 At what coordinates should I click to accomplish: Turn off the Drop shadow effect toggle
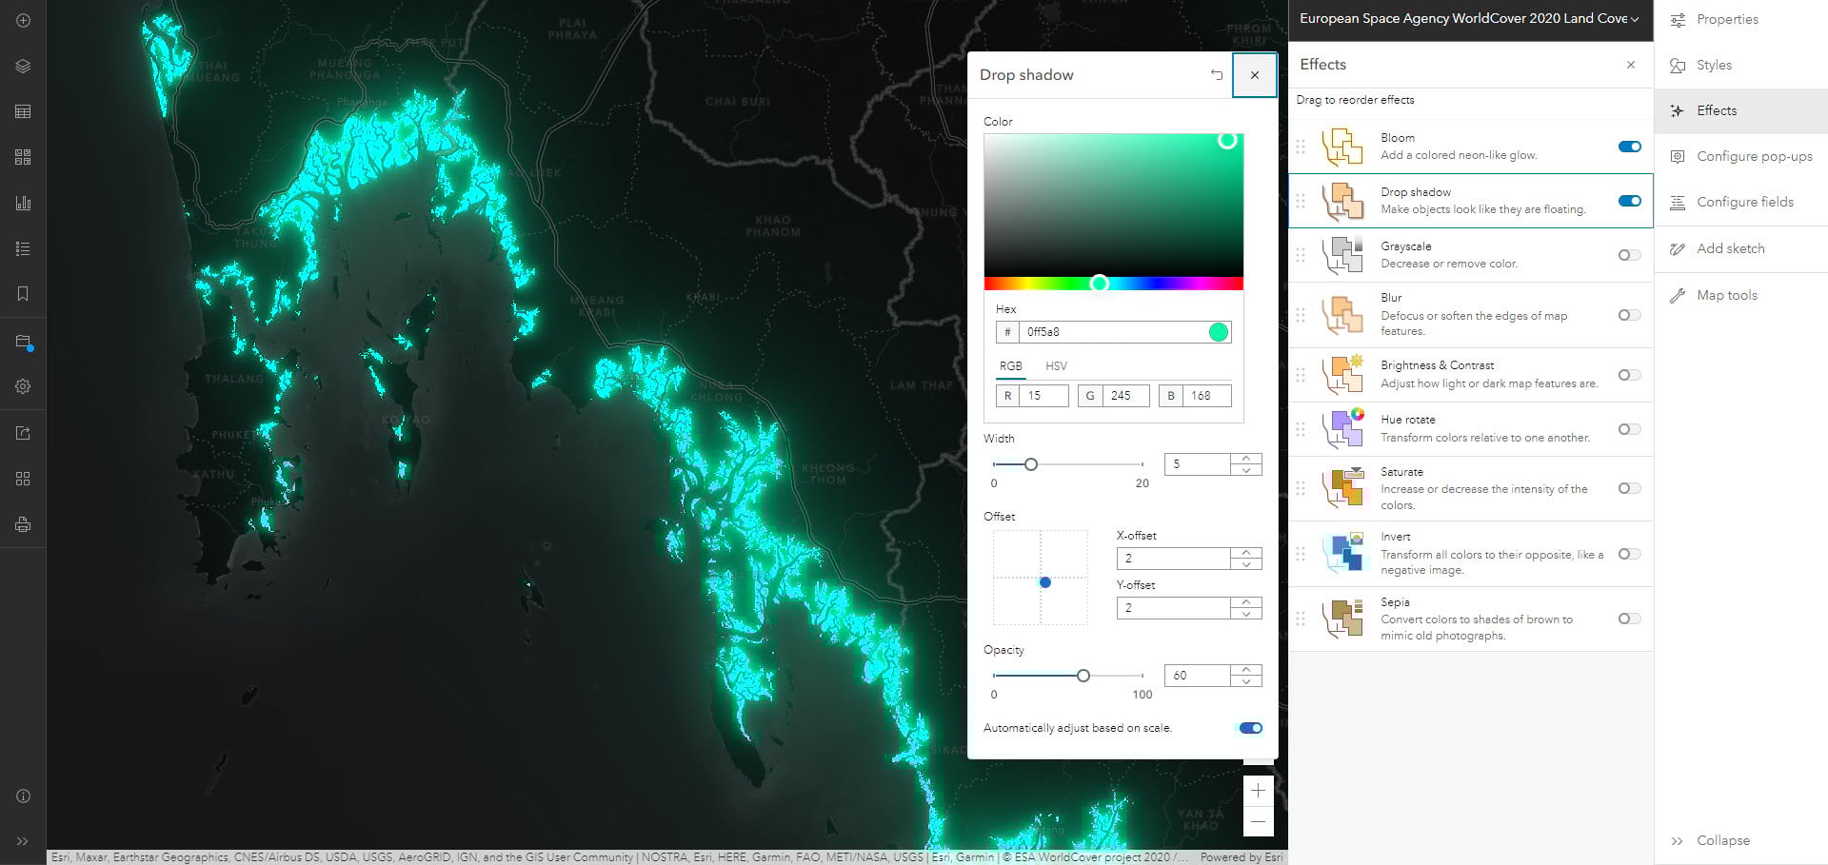[x=1630, y=201]
